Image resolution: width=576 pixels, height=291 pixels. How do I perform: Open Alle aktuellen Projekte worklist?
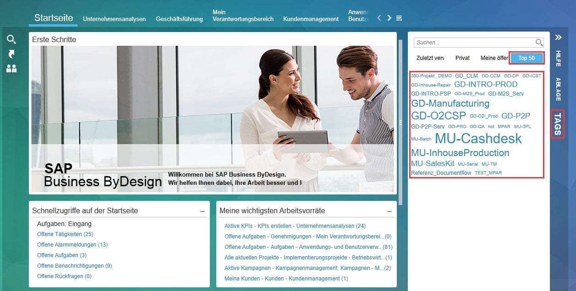click(308, 258)
